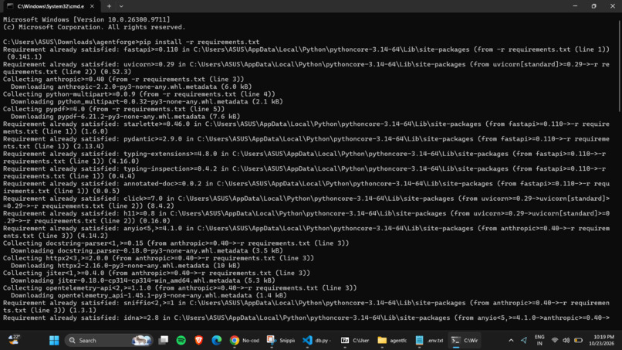Open Microsoft Edge from the taskbar
This screenshot has width=622, height=350.
pyautogui.click(x=217, y=341)
